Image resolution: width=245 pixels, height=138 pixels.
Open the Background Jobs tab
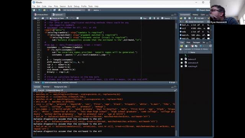coord(60,87)
